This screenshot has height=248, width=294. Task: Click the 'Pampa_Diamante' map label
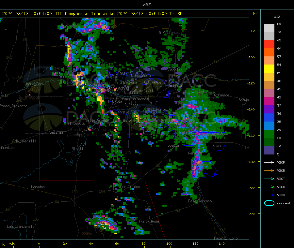pos(13,106)
